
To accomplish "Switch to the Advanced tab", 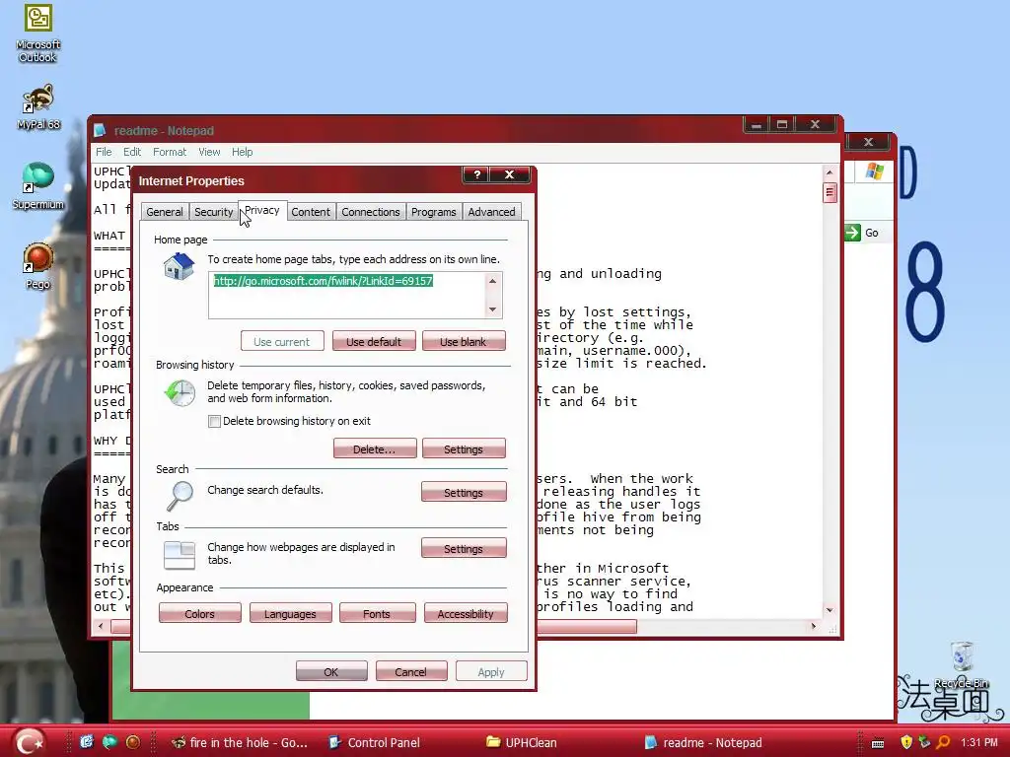I will point(491,212).
